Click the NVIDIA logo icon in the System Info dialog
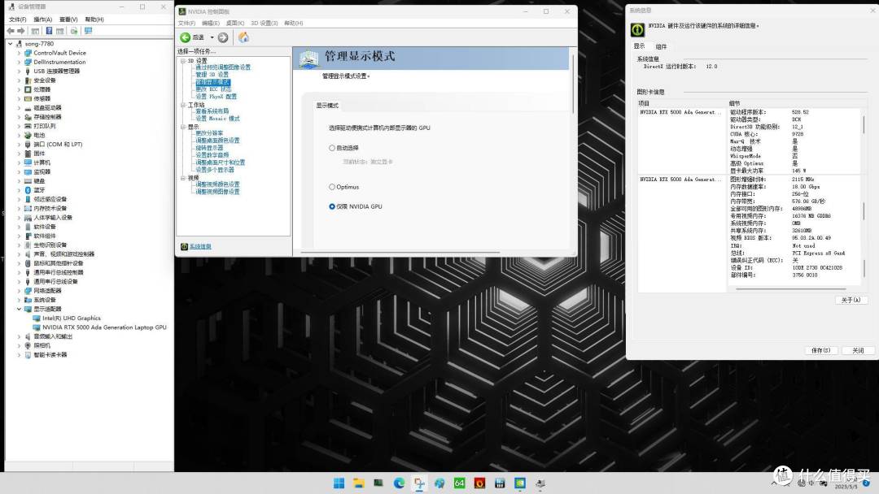The image size is (879, 494). (636, 29)
